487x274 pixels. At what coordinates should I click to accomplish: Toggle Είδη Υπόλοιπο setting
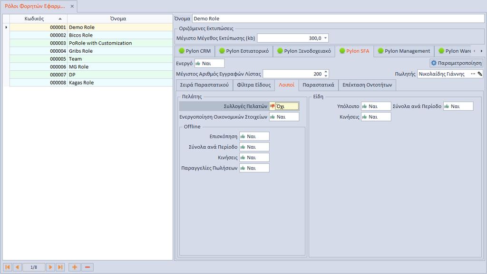[376, 106]
